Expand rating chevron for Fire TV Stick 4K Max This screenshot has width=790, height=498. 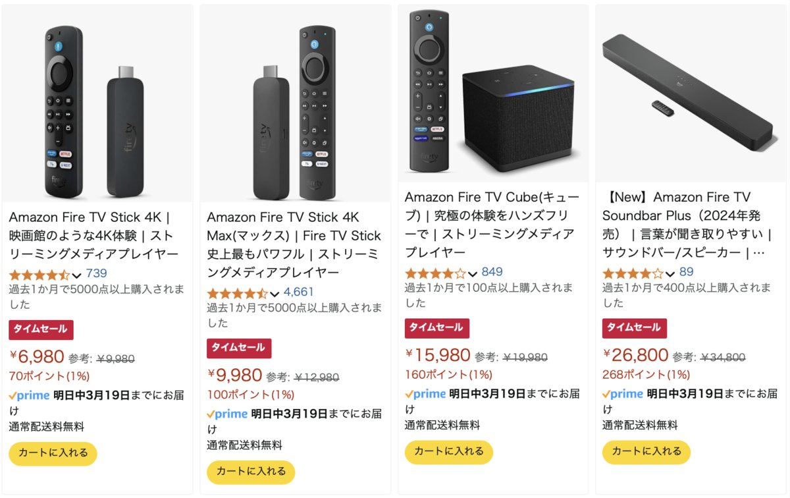point(275,293)
